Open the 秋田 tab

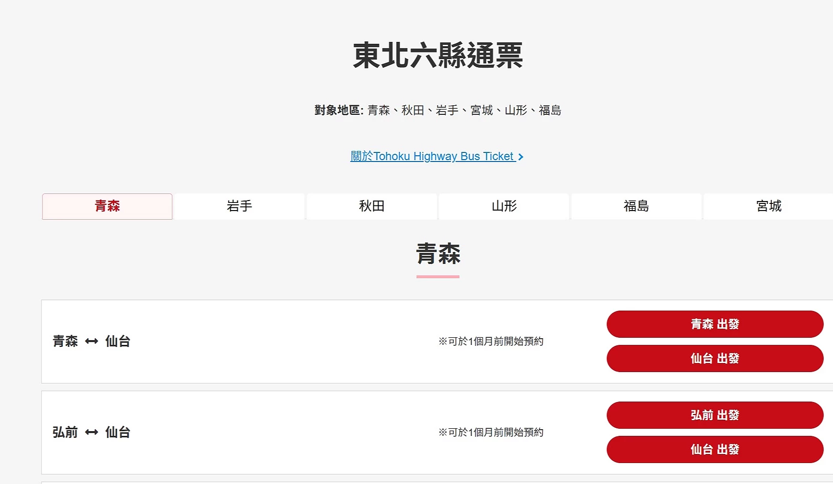pos(371,206)
